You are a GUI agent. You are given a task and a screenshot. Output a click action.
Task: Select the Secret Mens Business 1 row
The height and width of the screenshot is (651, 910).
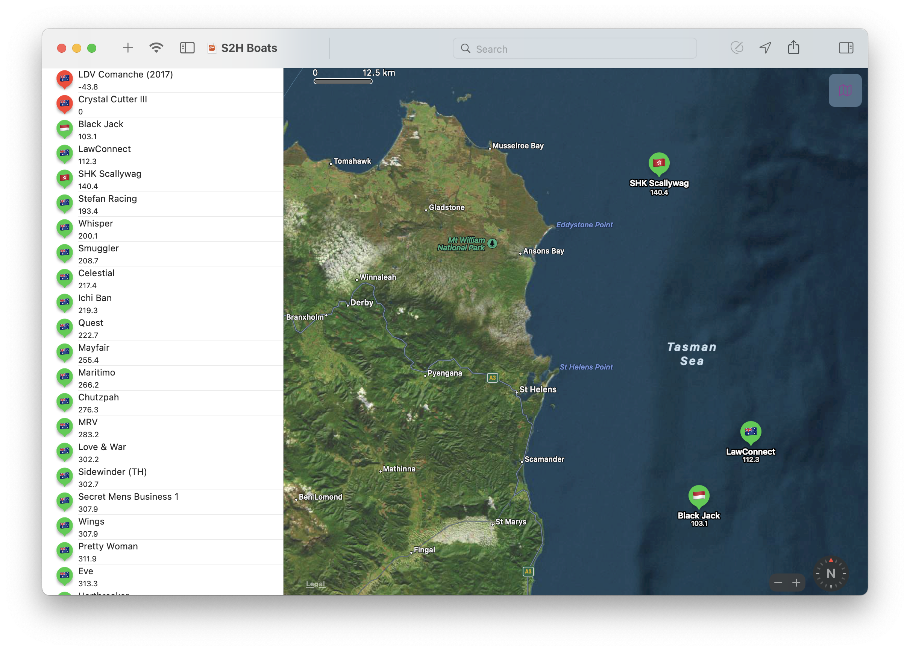click(x=162, y=502)
